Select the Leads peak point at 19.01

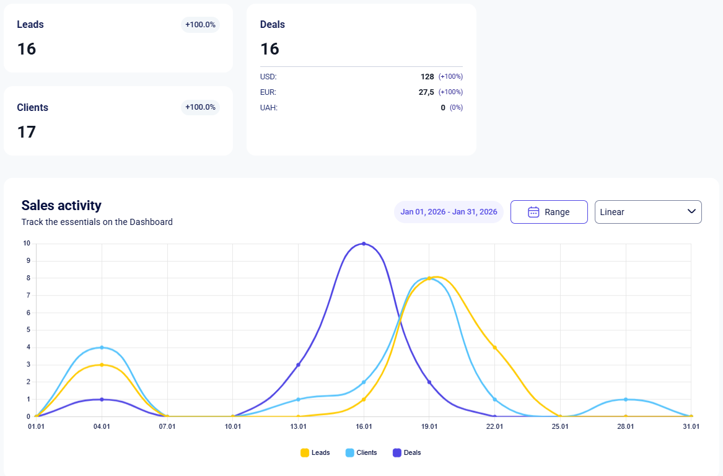429,278
